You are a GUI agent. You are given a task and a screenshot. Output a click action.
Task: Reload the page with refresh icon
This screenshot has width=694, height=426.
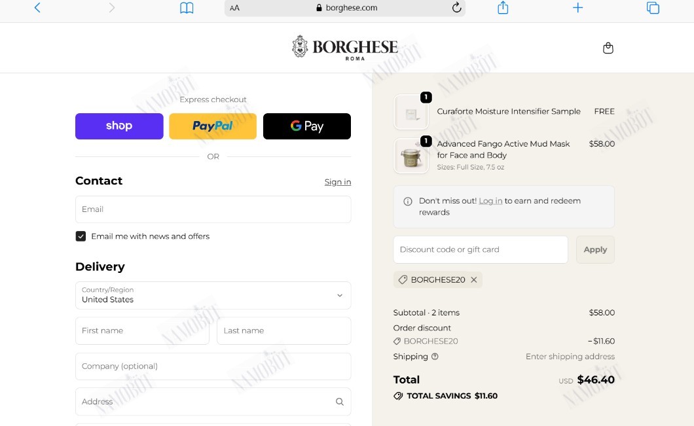point(456,7)
